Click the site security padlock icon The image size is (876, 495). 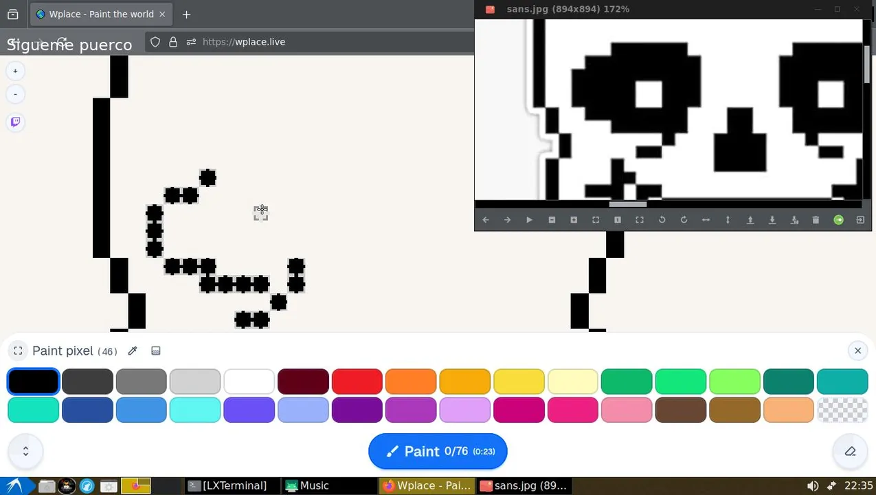coord(173,42)
